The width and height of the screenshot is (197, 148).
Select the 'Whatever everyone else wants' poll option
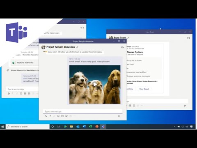coord(138,76)
